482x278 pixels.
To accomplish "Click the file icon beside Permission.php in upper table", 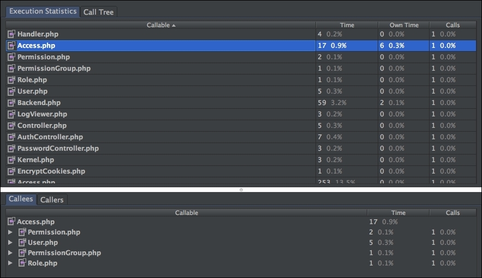I will point(11,57).
